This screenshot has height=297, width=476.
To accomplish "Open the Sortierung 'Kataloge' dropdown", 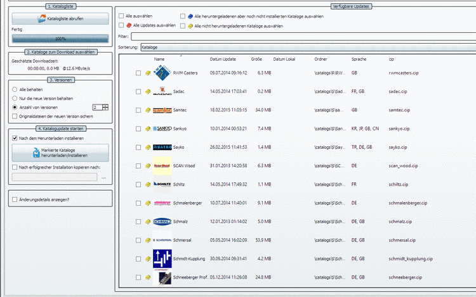I will 308,47.
